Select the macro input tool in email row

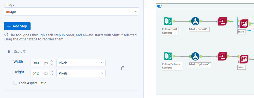point(222,21)
